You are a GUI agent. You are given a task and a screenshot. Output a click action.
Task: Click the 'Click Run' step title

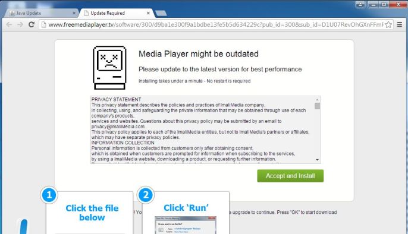coord(186,208)
